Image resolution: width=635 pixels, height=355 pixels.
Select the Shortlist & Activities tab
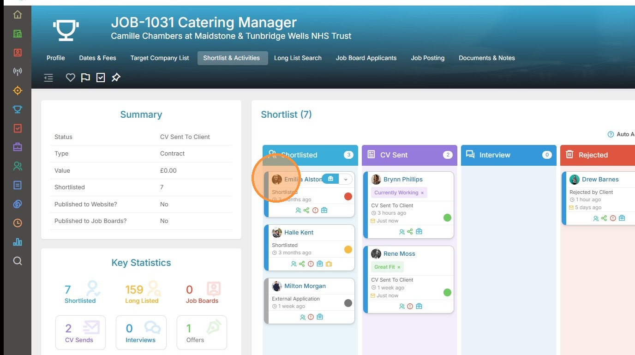click(232, 58)
